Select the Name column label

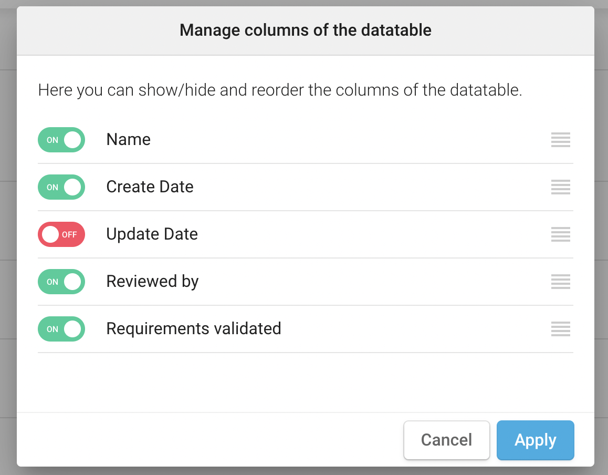(128, 139)
